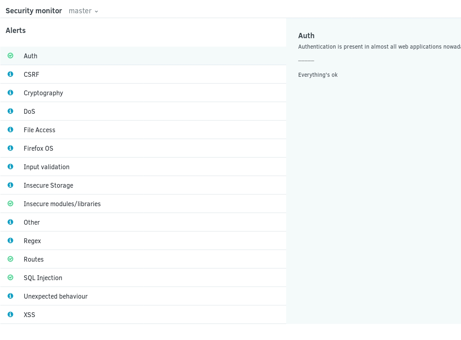
Task: Select the Firefox OS alert
Action: coord(143,148)
